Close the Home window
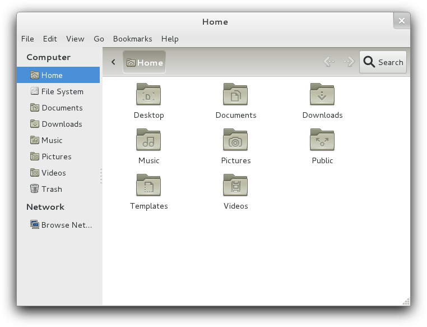 tap(402, 21)
